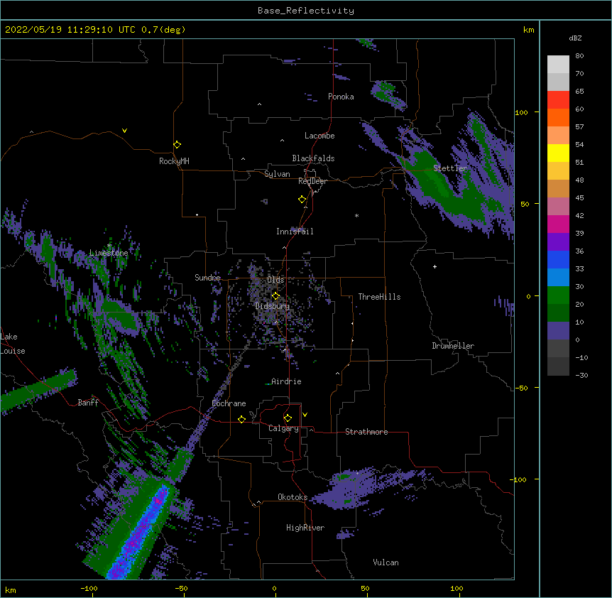The height and width of the screenshot is (598, 612).
Task: Pick the magenta 39-42 dBZ legend swatch
Action: pyautogui.click(x=558, y=224)
